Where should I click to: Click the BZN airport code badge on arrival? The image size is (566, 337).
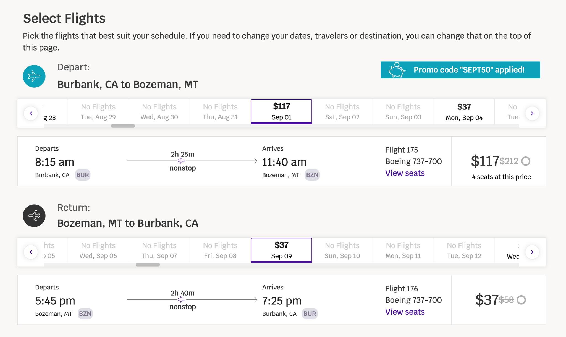[x=312, y=175]
